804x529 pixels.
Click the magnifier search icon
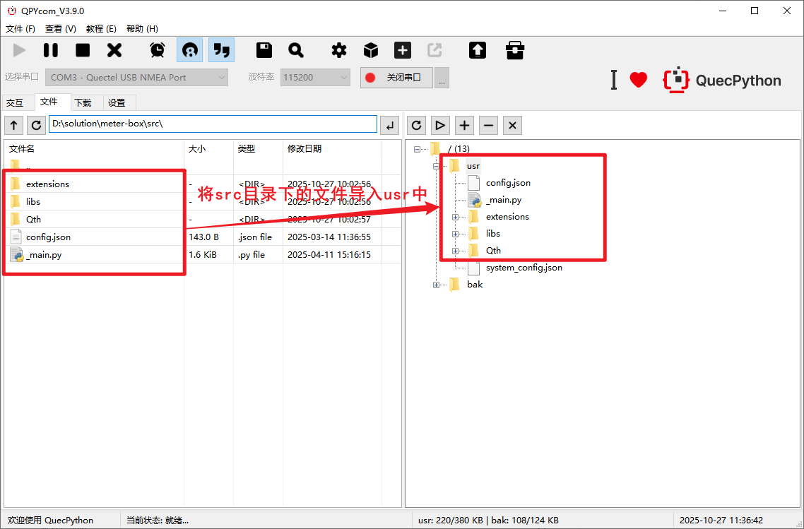point(296,50)
